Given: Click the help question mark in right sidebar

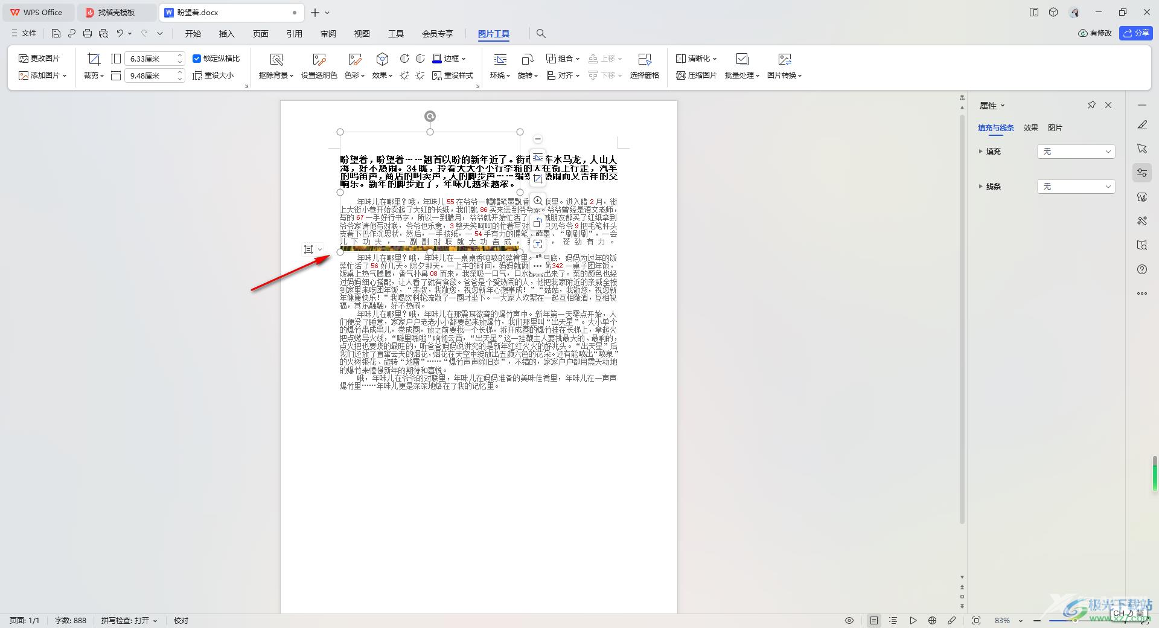Looking at the screenshot, I should (1142, 269).
